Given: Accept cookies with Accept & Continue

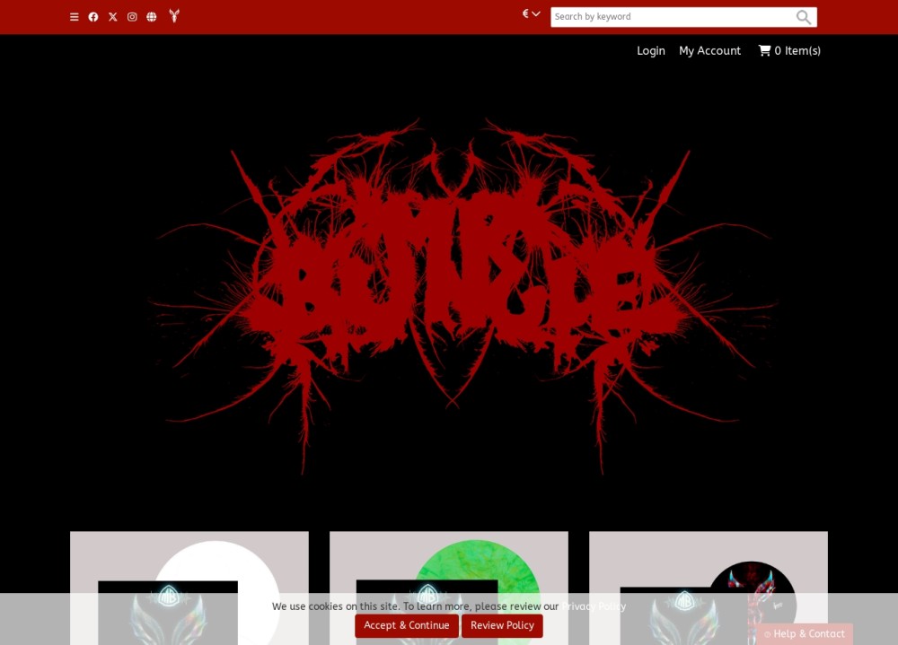Looking at the screenshot, I should click(407, 625).
